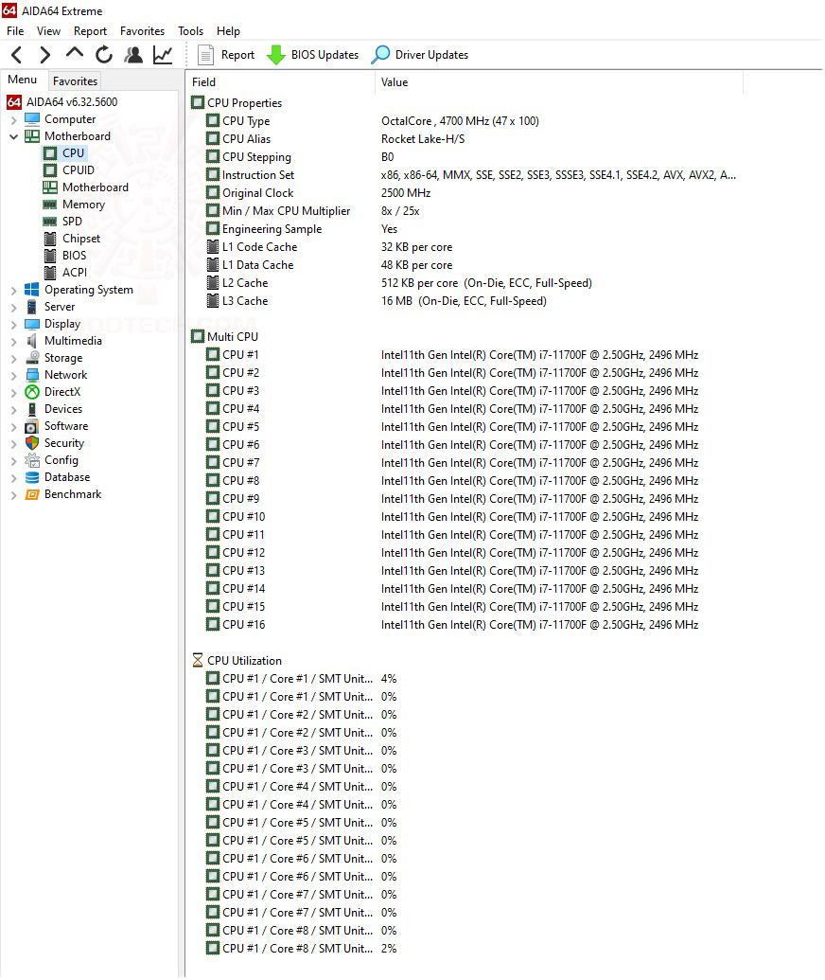Expand the Server tree node
The width and height of the screenshot is (825, 980).
pyautogui.click(x=14, y=307)
